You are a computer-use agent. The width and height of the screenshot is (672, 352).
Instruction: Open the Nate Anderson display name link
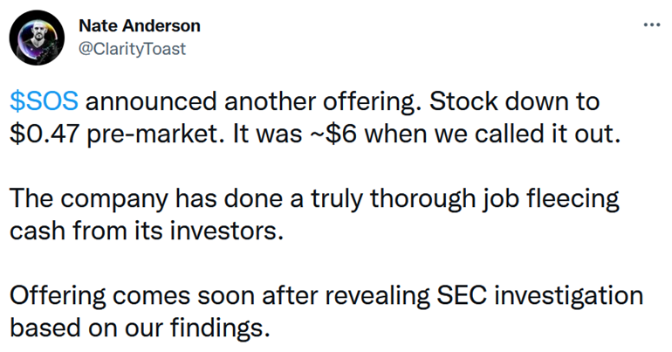click(x=140, y=25)
